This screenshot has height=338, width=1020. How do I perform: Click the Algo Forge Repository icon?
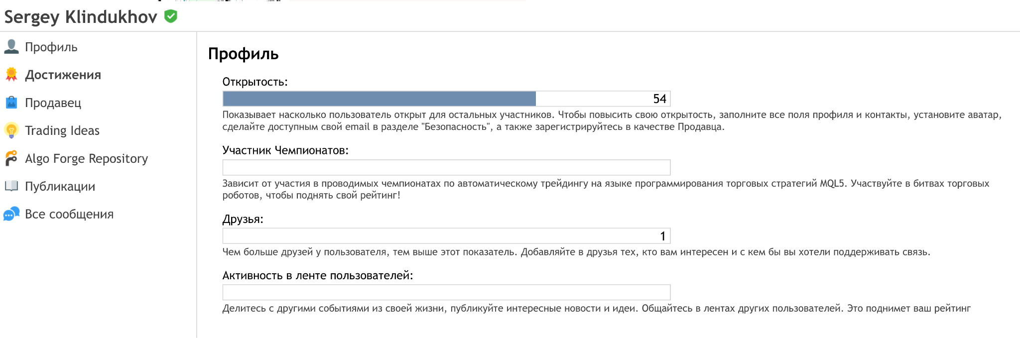(x=11, y=158)
